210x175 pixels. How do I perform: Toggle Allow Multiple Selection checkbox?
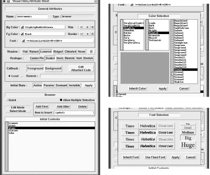click(x=61, y=100)
